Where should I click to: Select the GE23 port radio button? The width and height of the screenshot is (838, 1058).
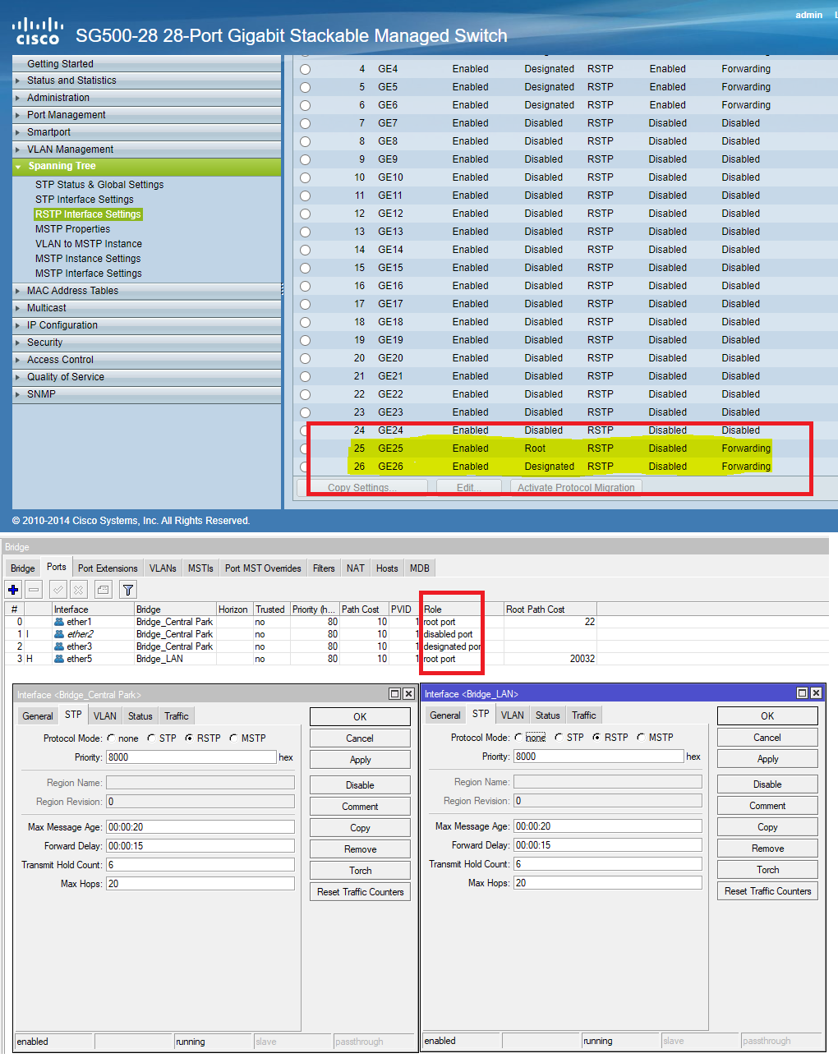coord(306,413)
